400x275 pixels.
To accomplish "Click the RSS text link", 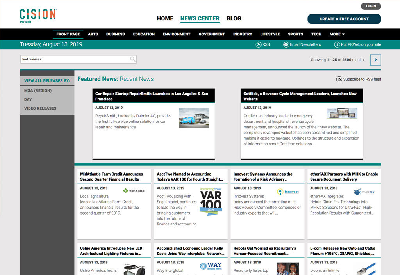I will (x=266, y=44).
